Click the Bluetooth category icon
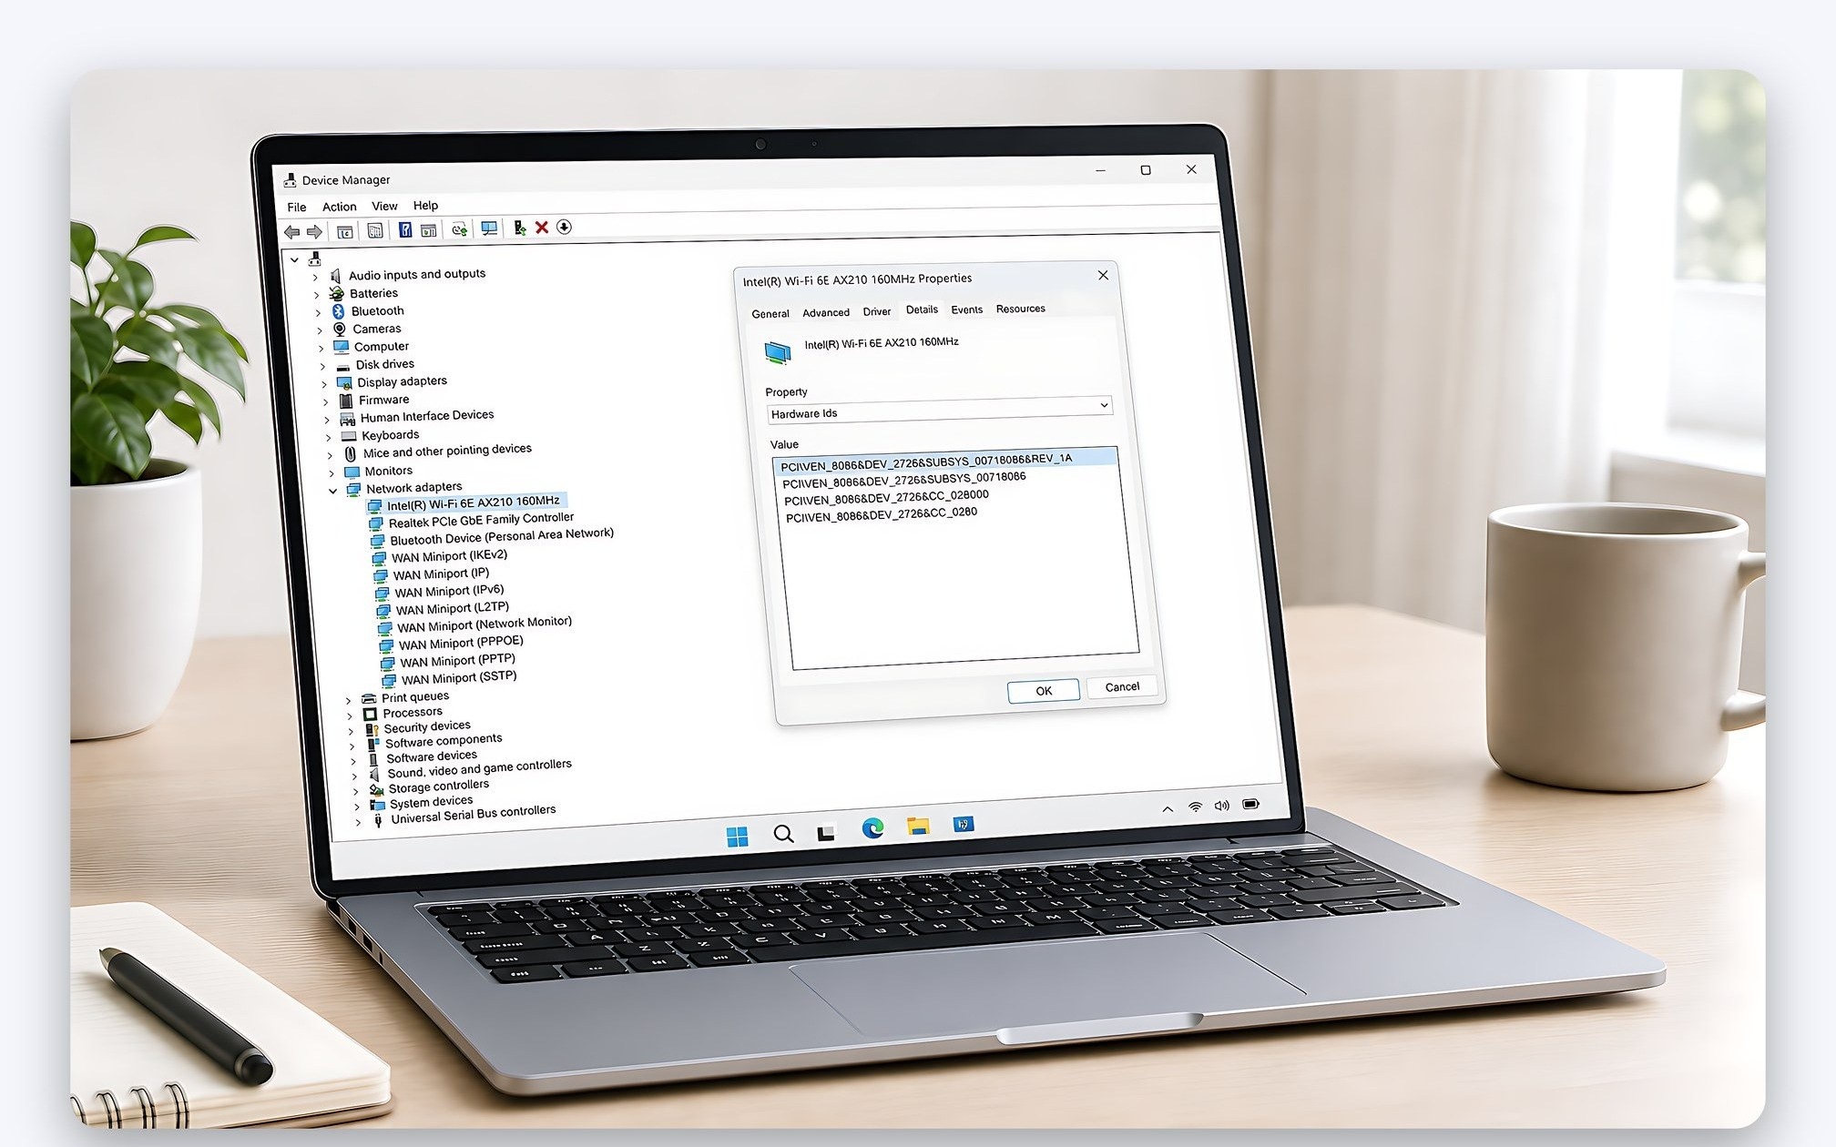 [x=339, y=311]
